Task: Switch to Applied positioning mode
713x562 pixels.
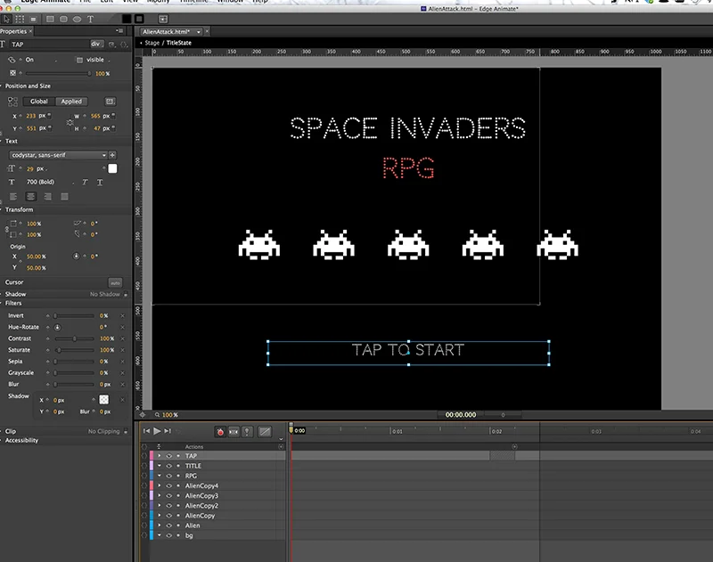Action: point(71,102)
